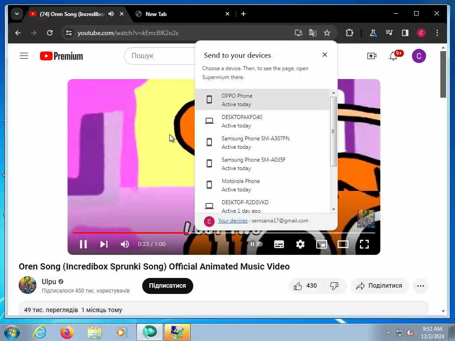Reload the YouTube page
This screenshot has height=341, width=455.
coord(50,33)
